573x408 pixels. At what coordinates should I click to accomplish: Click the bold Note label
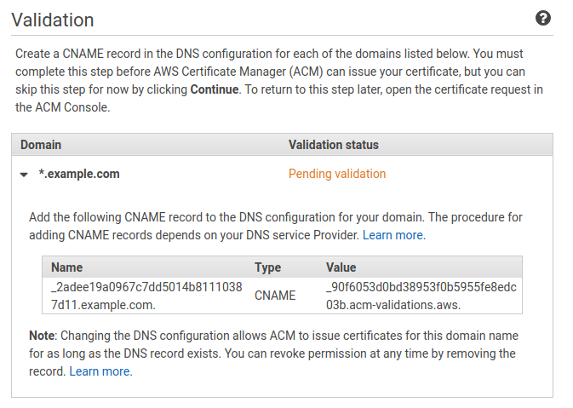[42, 336]
